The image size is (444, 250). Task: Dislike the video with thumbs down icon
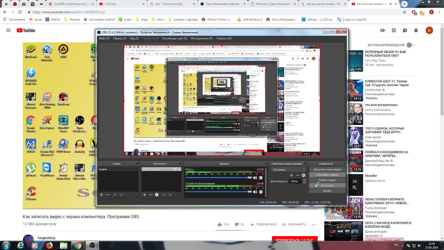coord(237,224)
